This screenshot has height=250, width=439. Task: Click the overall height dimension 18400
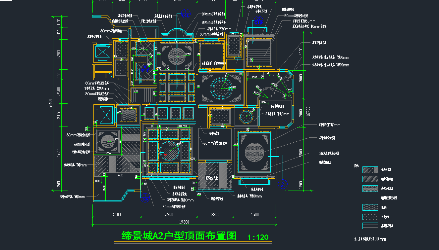tap(51, 104)
